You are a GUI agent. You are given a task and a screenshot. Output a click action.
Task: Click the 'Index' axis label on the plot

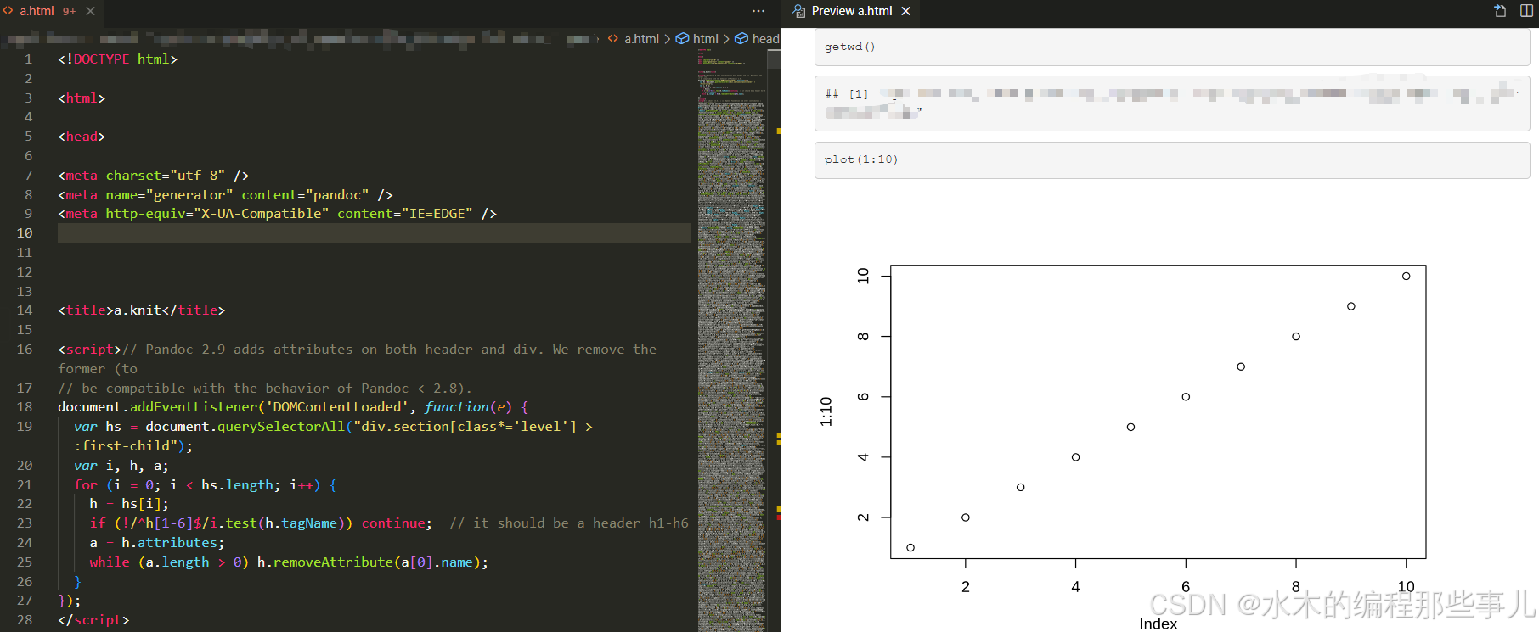1158,624
